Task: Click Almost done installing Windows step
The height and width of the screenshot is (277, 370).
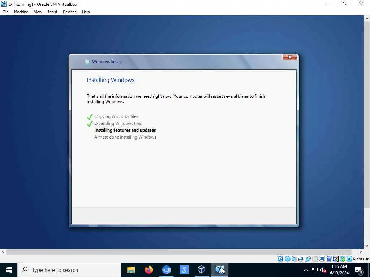Action: coord(125,137)
